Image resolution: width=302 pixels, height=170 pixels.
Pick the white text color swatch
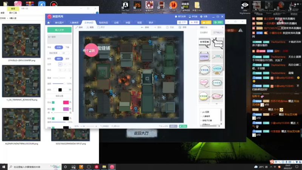click(55, 90)
